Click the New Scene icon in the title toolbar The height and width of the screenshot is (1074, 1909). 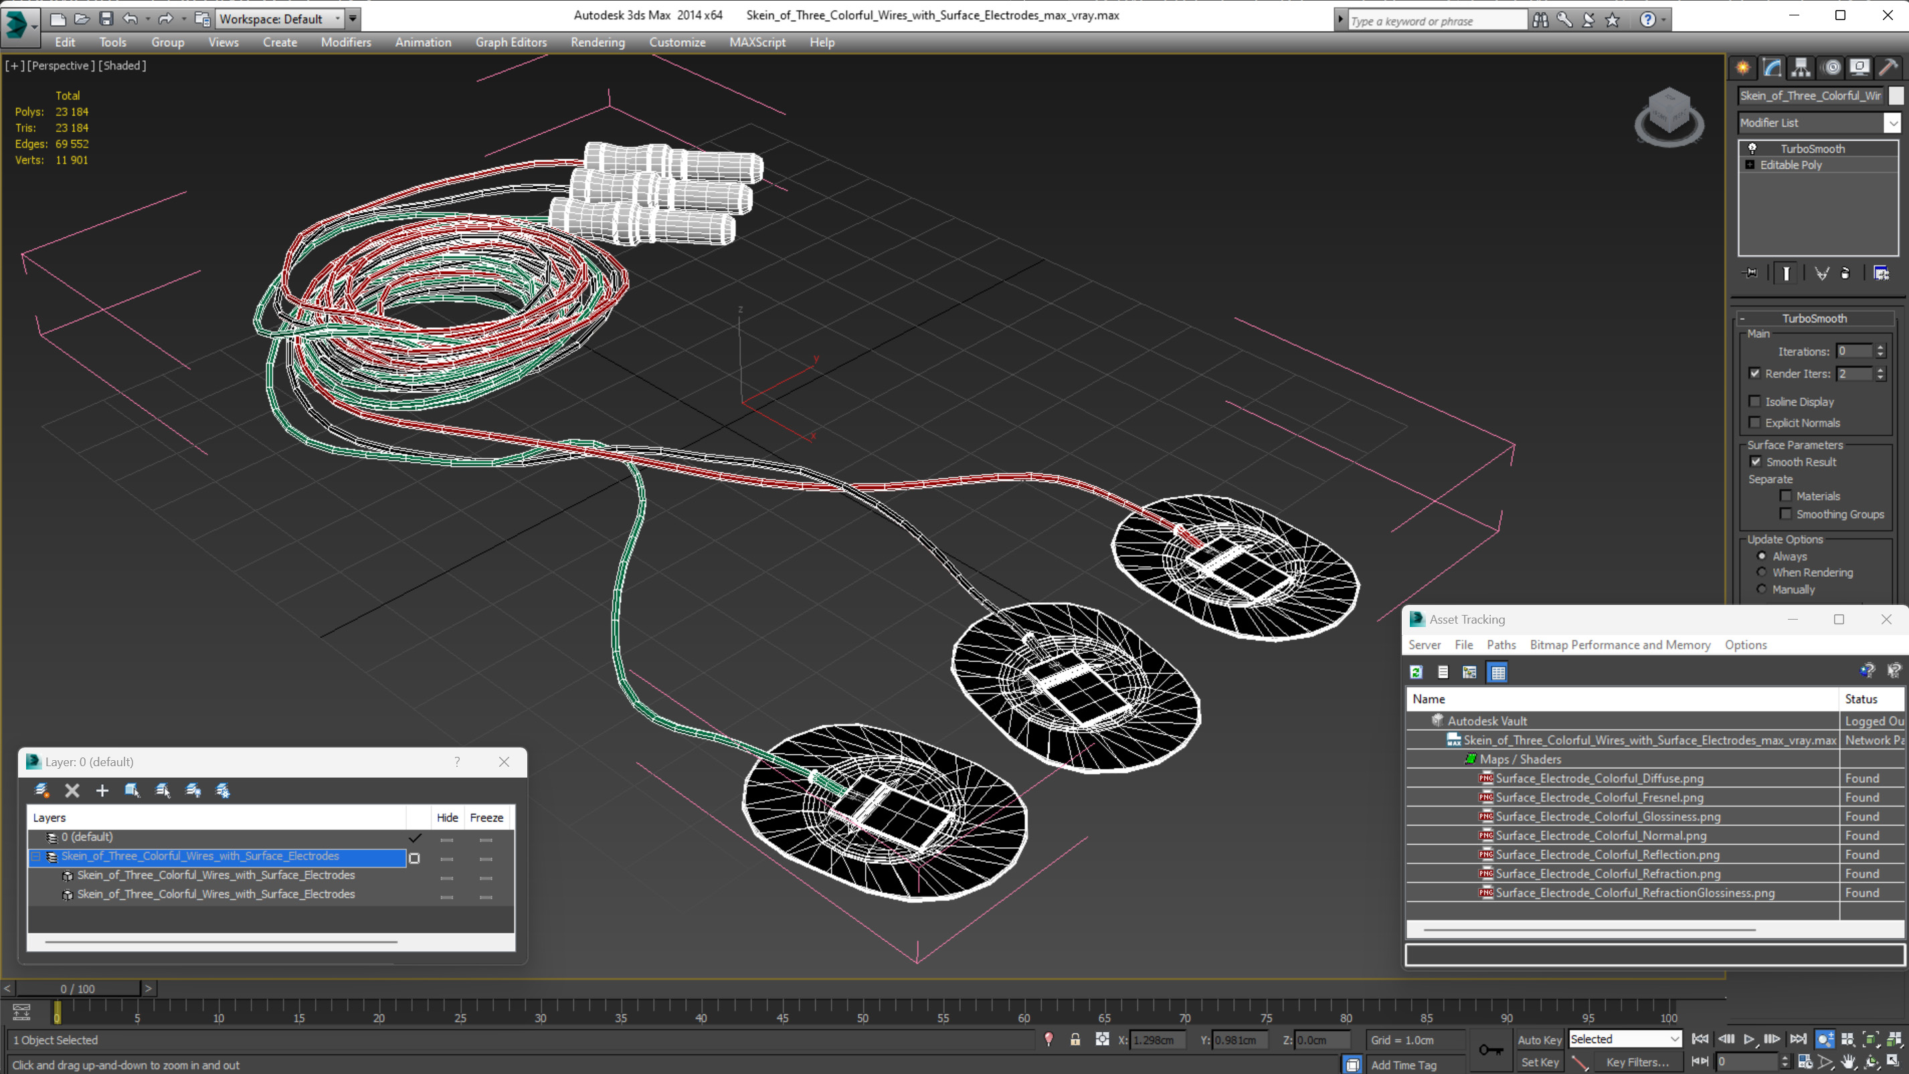pyautogui.click(x=58, y=19)
